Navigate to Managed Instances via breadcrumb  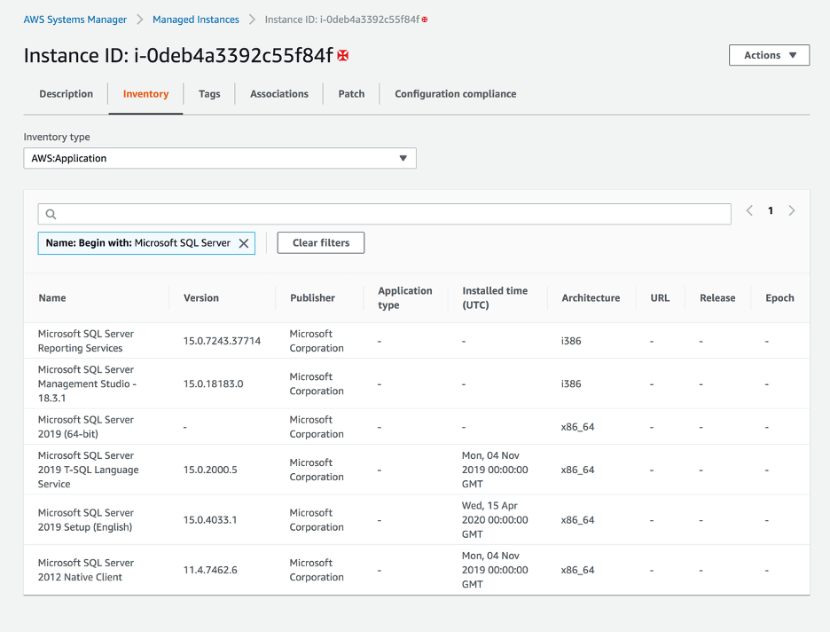click(x=195, y=18)
